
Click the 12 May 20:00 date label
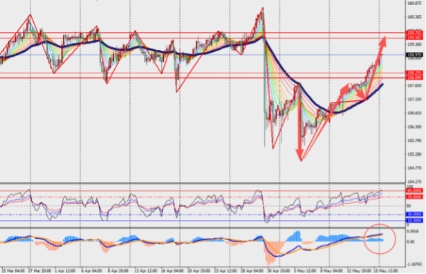point(358,271)
